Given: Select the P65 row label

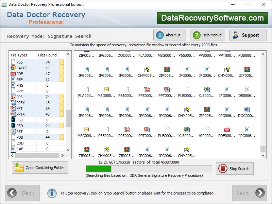Looking at the screenshot, I should pos(19,62).
